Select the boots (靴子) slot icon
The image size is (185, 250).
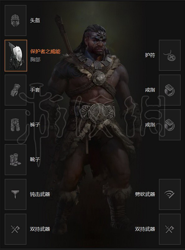(16, 159)
